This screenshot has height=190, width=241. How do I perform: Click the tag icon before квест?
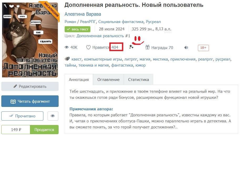point(67,59)
